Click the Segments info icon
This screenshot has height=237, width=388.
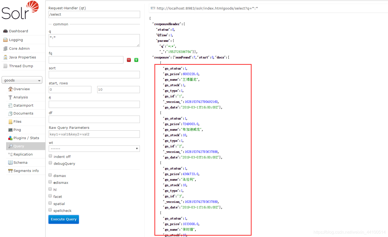(x=10, y=171)
